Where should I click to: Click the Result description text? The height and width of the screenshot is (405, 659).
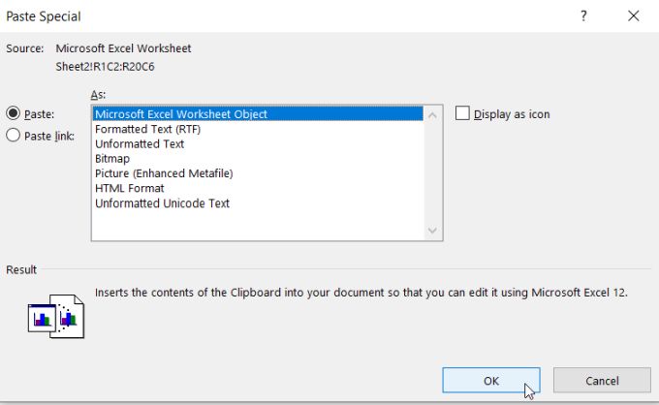tap(361, 292)
